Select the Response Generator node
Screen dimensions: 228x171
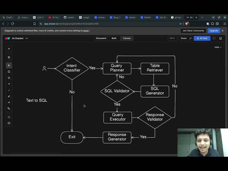[117, 138]
